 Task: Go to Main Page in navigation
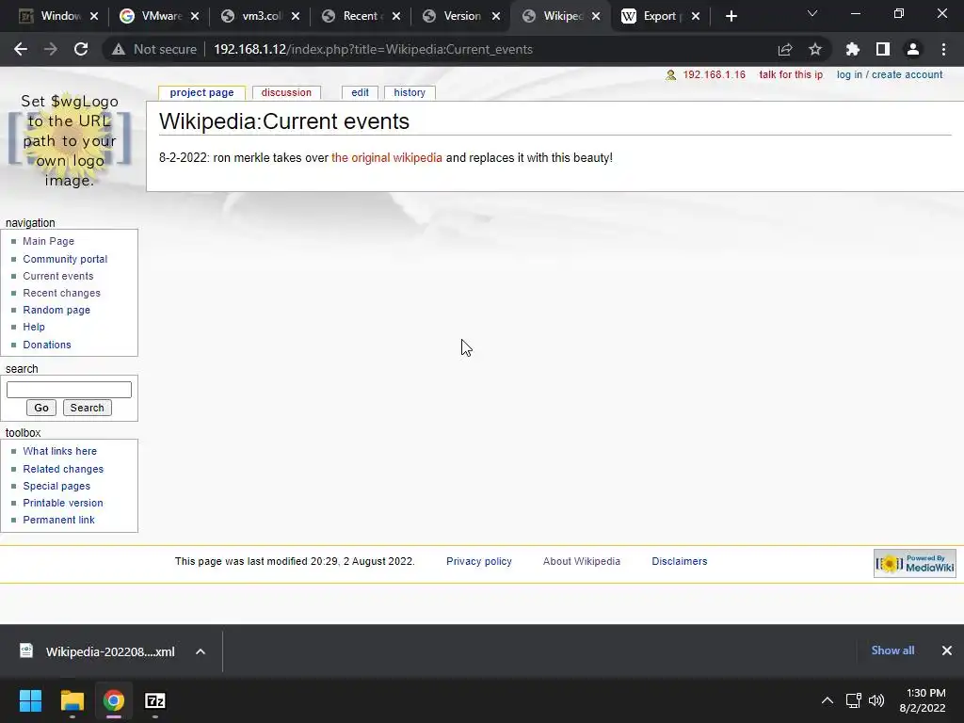tap(49, 242)
